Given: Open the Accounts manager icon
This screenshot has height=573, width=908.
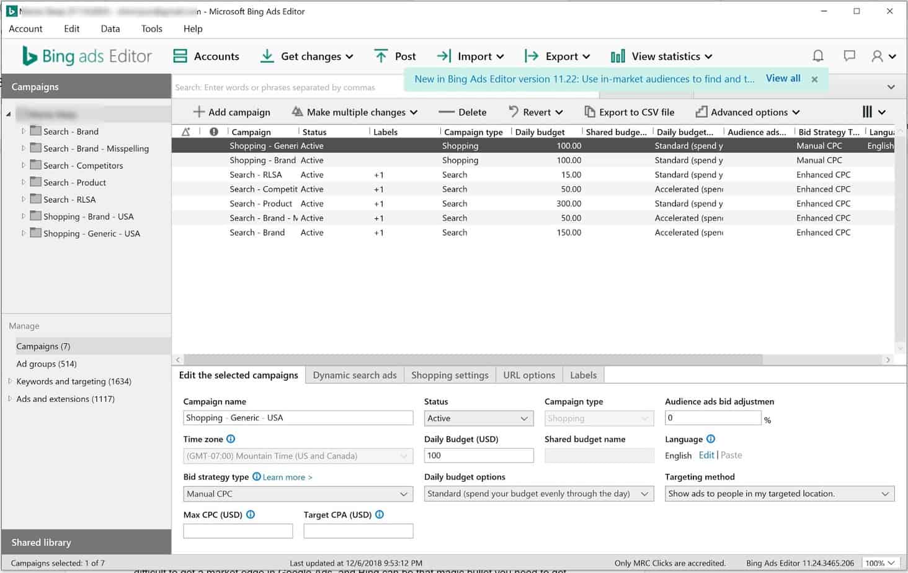Looking at the screenshot, I should click(x=180, y=56).
